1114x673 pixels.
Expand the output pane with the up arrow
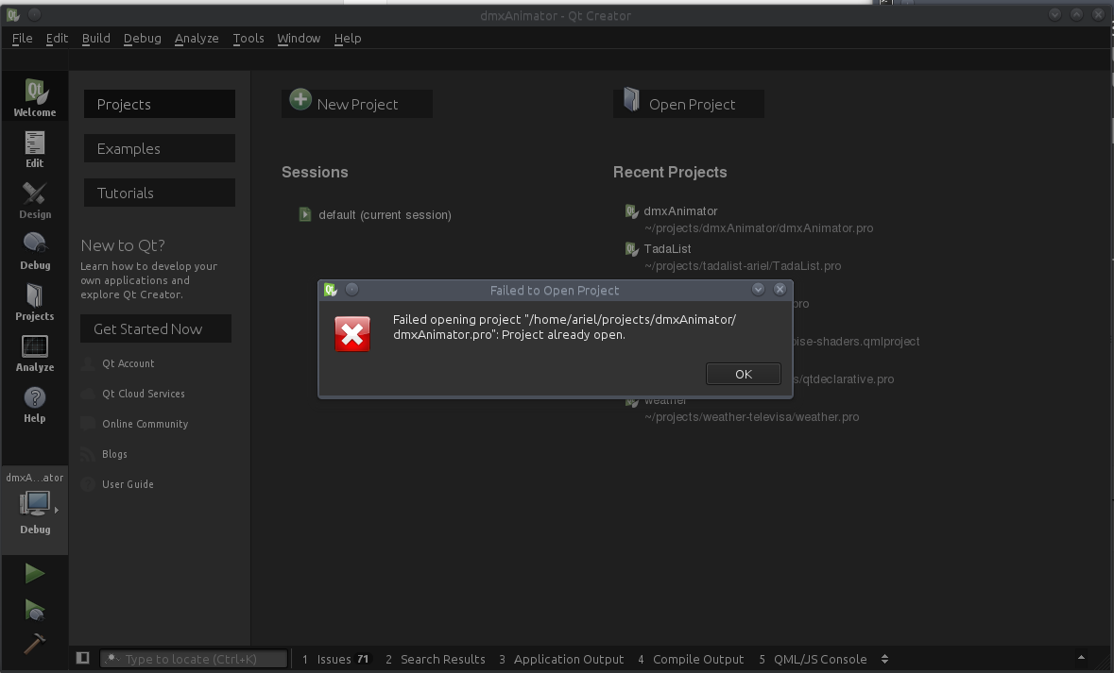(1081, 658)
